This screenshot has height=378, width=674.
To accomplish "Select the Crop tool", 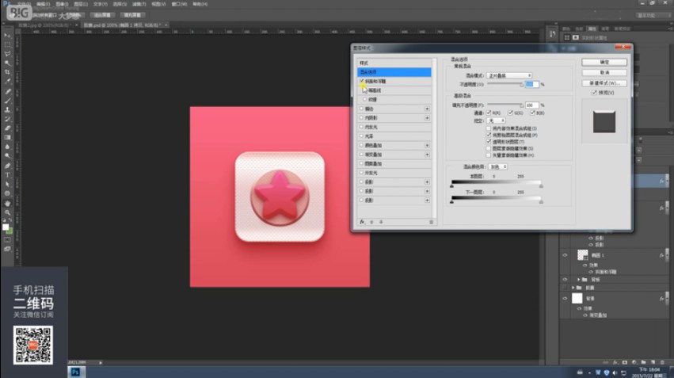I will [7, 72].
